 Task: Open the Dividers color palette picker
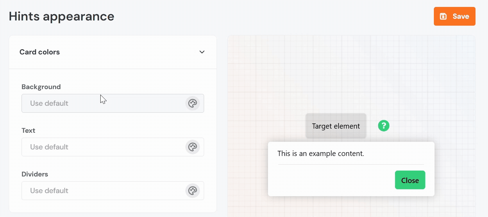192,191
